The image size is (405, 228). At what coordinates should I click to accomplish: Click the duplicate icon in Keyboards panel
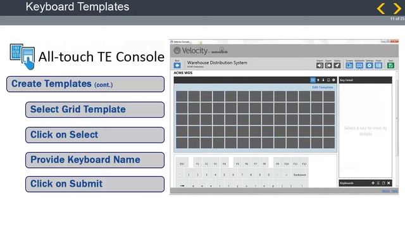tap(378, 183)
